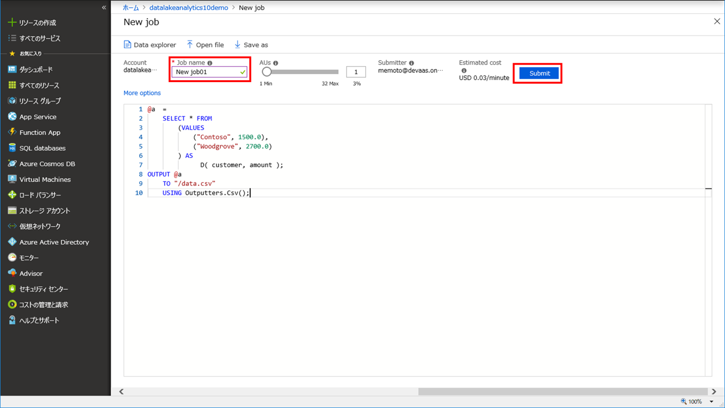Go to ホーム breadcrumb
This screenshot has width=725, height=408.
coord(131,8)
